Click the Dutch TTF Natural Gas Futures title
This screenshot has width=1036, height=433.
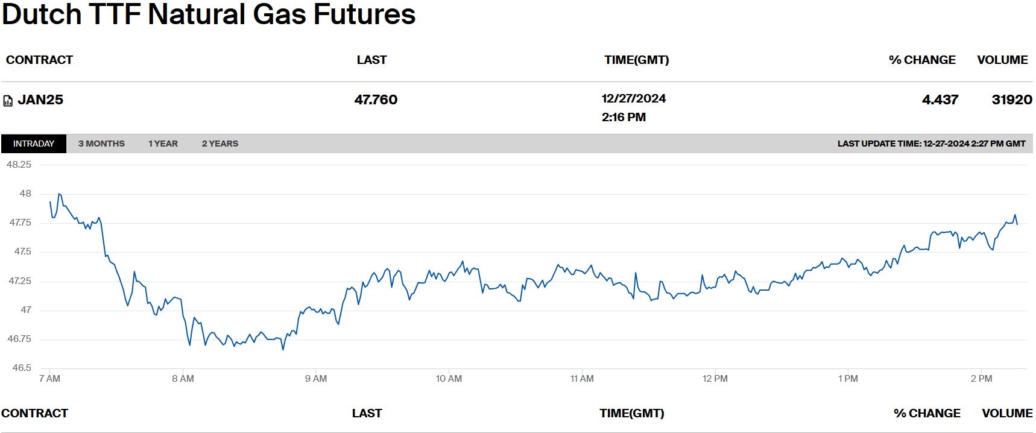pyautogui.click(x=209, y=14)
